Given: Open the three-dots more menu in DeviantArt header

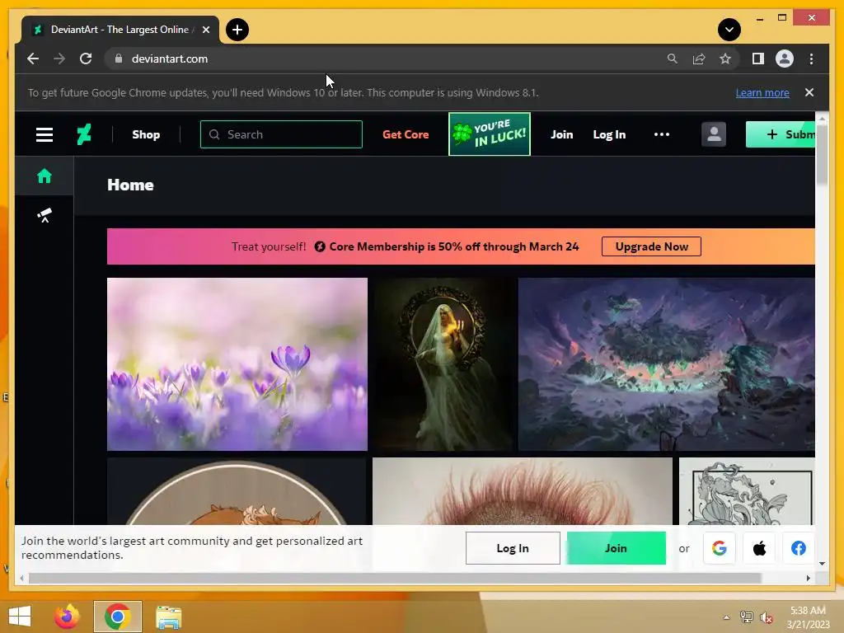Looking at the screenshot, I should click(x=662, y=134).
